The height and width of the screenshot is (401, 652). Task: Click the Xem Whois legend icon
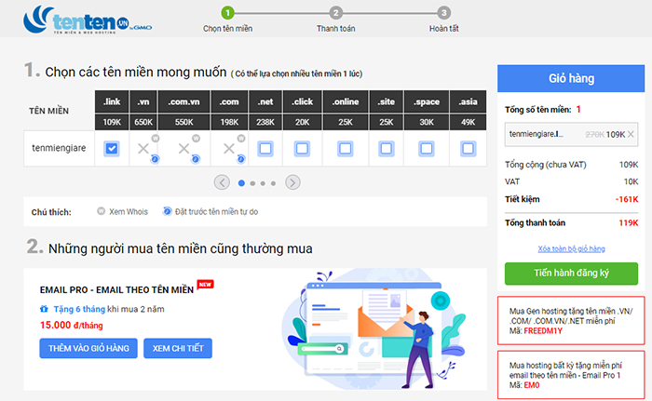pyautogui.click(x=101, y=211)
